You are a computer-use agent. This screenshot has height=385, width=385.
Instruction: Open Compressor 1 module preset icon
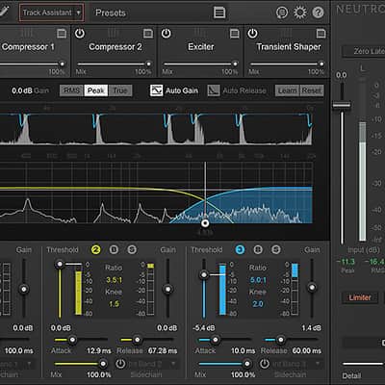(62, 34)
